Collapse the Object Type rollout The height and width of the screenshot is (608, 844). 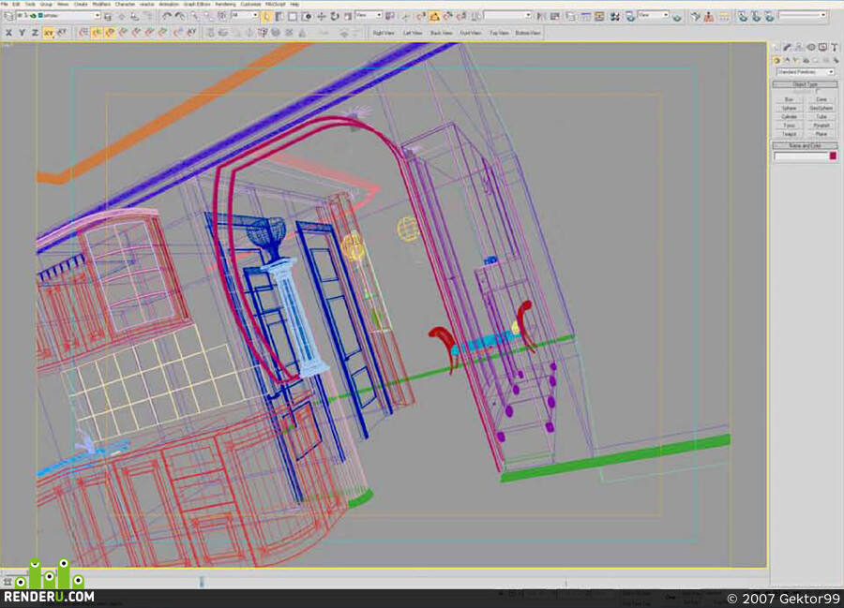pyautogui.click(x=806, y=84)
